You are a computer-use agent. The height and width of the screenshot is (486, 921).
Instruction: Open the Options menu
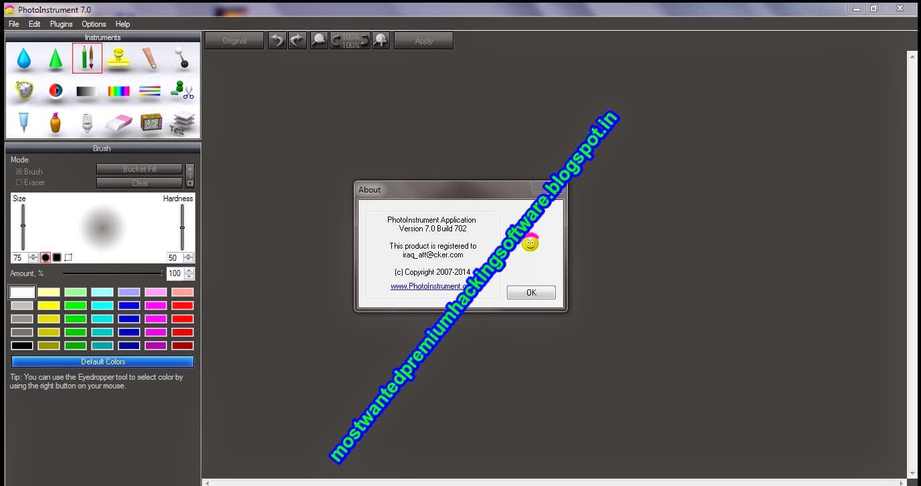[x=94, y=24]
